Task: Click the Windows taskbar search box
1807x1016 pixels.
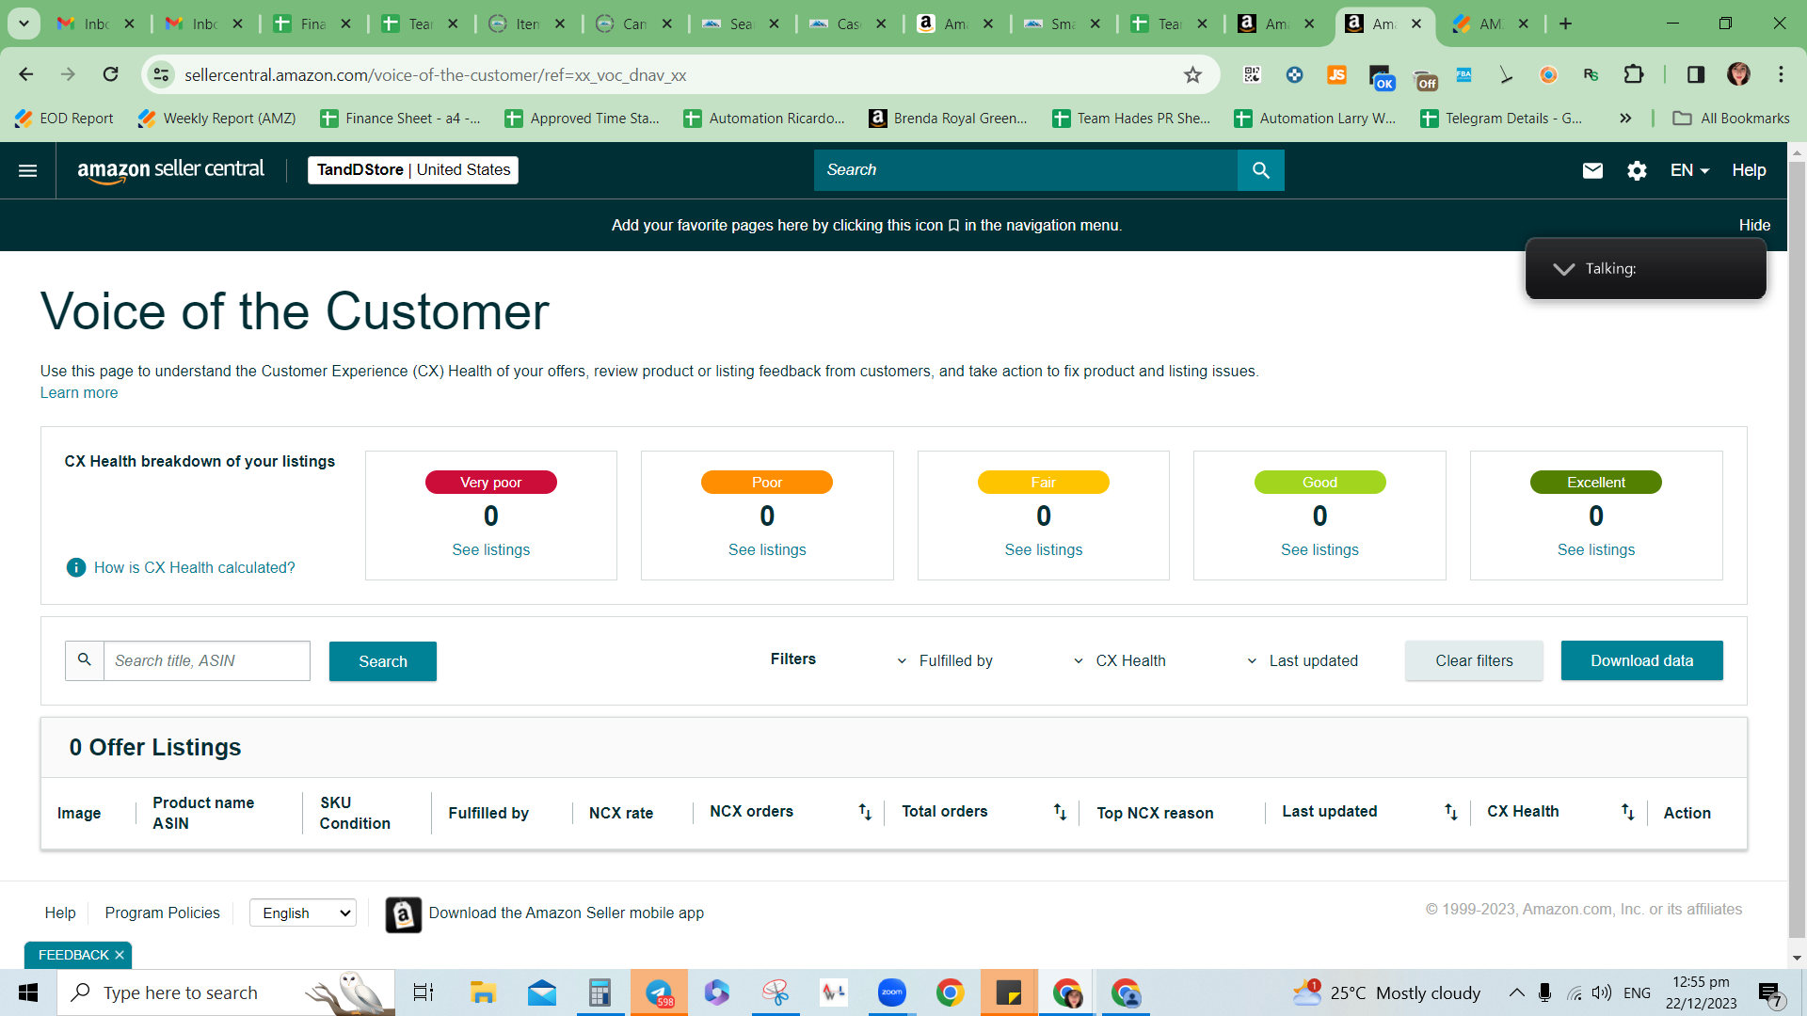Action: click(226, 992)
